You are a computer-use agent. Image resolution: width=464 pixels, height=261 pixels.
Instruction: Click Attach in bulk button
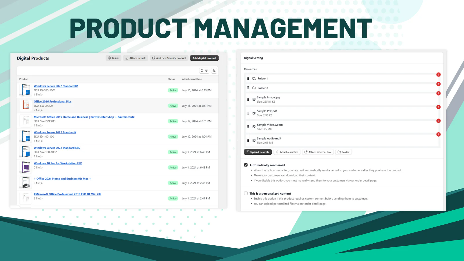(x=135, y=58)
